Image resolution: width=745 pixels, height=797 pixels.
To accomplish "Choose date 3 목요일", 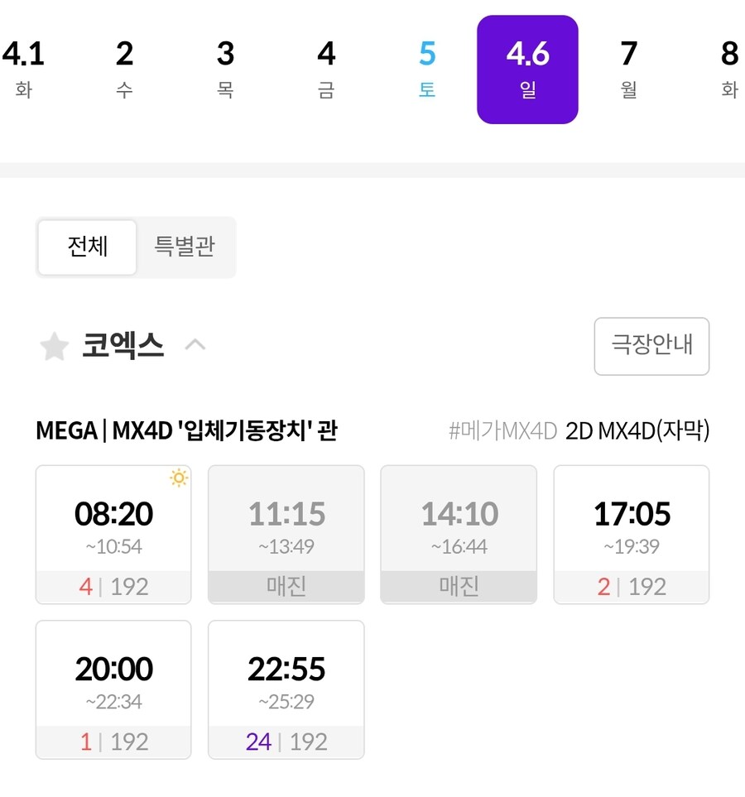I will (225, 70).
